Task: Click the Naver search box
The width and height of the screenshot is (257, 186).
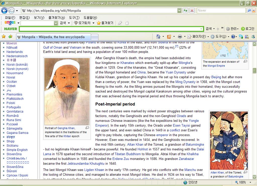Action: [x=221, y=11]
